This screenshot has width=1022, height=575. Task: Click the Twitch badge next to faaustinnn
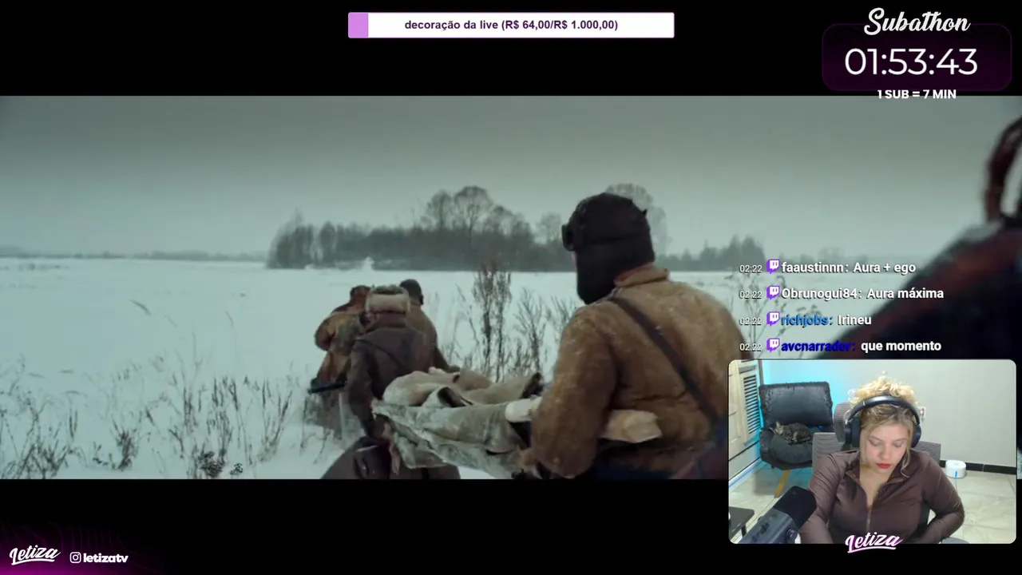(773, 266)
